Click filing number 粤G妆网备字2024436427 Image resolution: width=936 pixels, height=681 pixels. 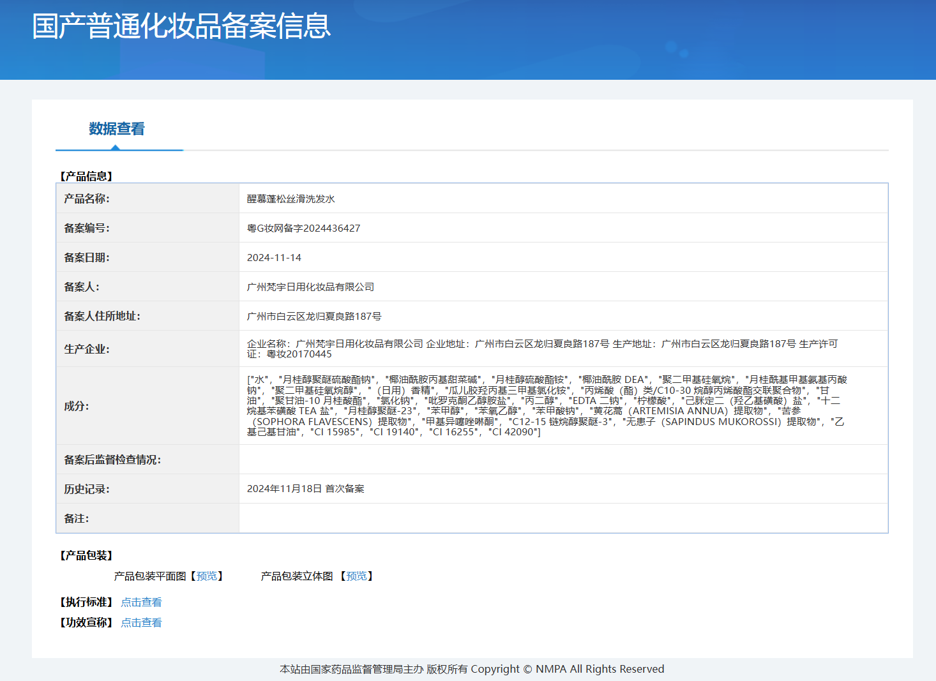[303, 228]
